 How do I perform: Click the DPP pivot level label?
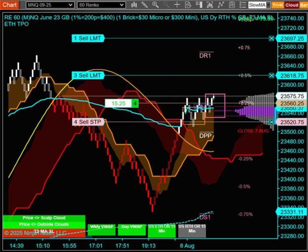(205, 136)
